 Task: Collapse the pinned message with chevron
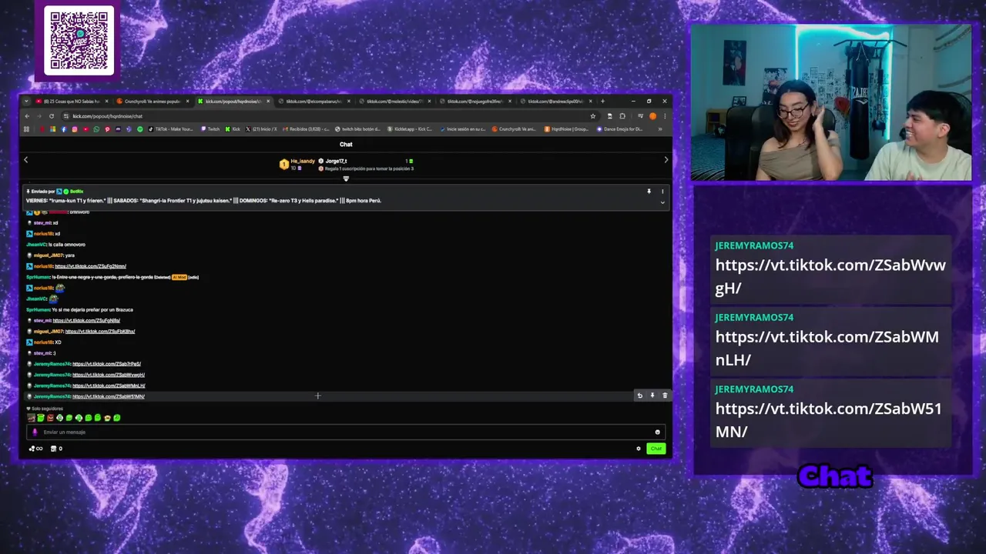click(662, 202)
